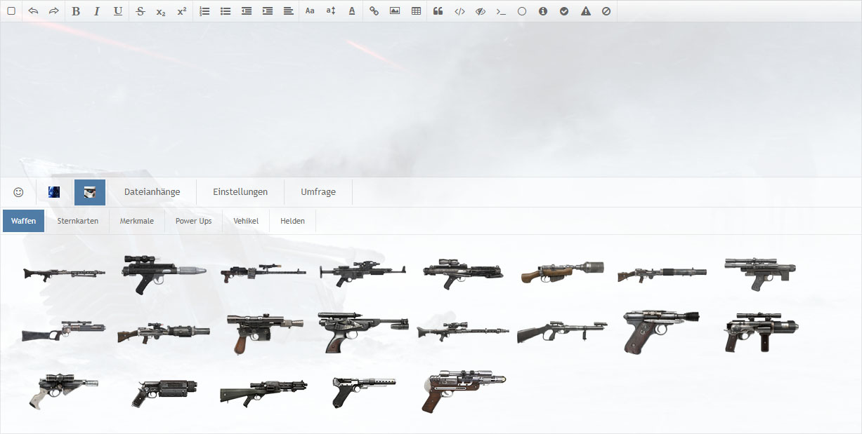Screen dimensions: 862x434
Task: Apply superscript formatting
Action: [182, 11]
